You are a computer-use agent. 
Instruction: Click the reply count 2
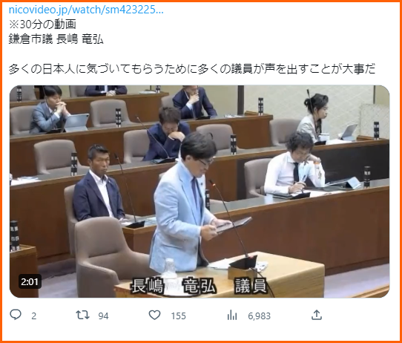coord(34,316)
